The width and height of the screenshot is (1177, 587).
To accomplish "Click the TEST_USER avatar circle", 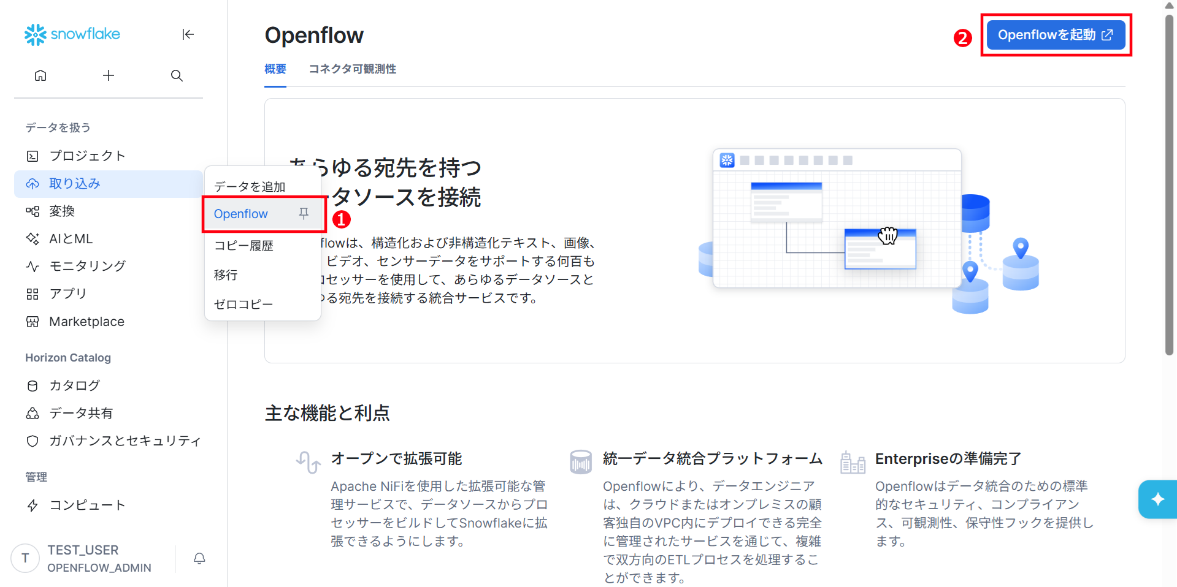I will [25, 558].
